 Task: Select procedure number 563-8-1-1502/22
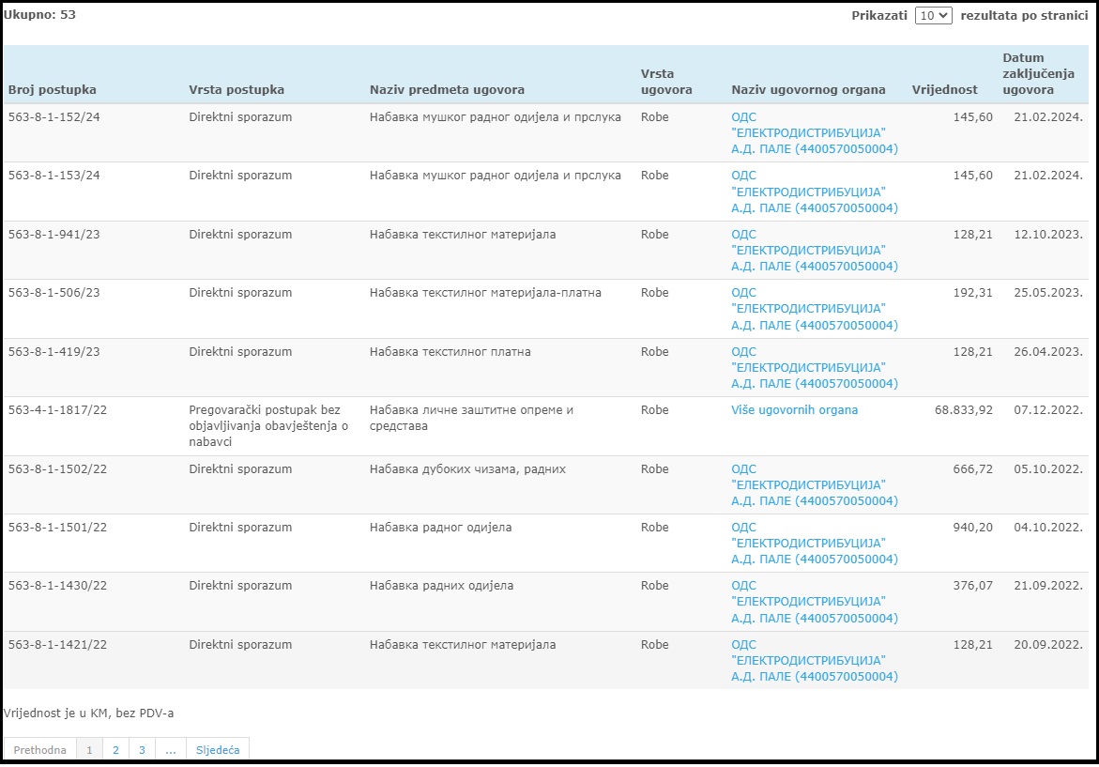coord(57,469)
